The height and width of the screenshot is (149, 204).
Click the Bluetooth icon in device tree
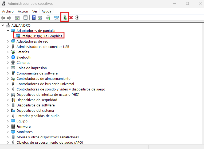(x=13, y=57)
